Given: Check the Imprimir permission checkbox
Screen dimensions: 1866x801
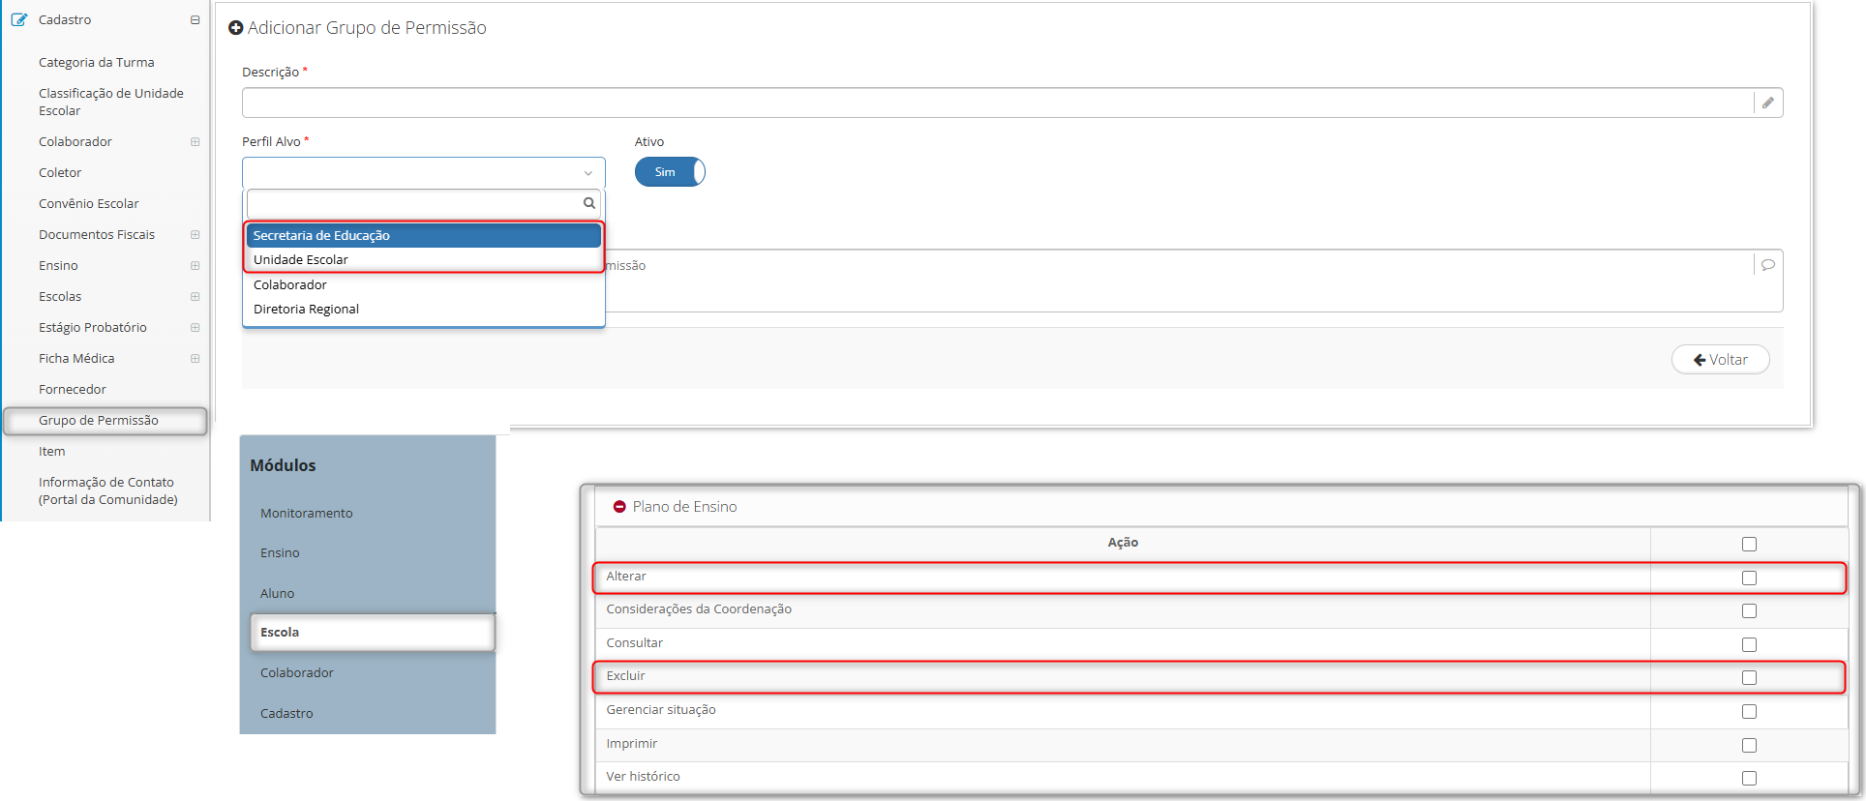Looking at the screenshot, I should (x=1749, y=745).
